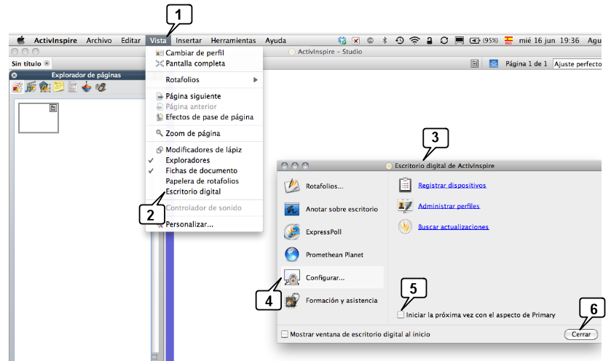
Task: Enable Iniciar la próxima vez con aspecto Primary
Action: [401, 315]
